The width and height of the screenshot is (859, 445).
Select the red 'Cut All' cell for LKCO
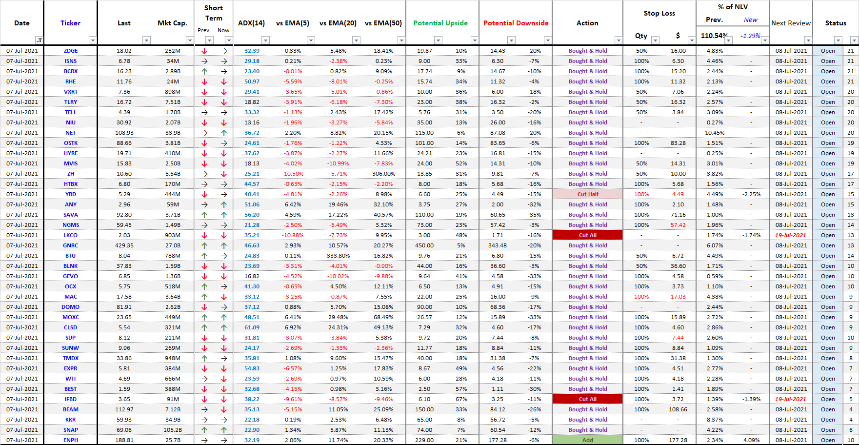(587, 235)
